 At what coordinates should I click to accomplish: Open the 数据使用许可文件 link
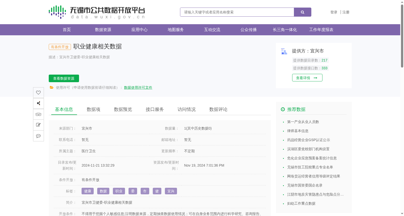[x=138, y=87]
